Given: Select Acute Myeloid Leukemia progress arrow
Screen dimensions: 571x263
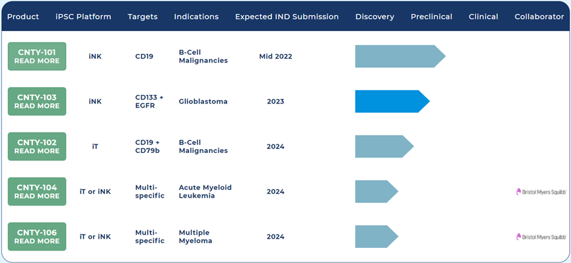Looking at the screenshot, I should point(376,192).
